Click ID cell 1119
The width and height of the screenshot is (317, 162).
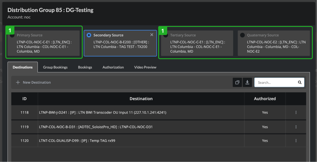click(x=25, y=127)
